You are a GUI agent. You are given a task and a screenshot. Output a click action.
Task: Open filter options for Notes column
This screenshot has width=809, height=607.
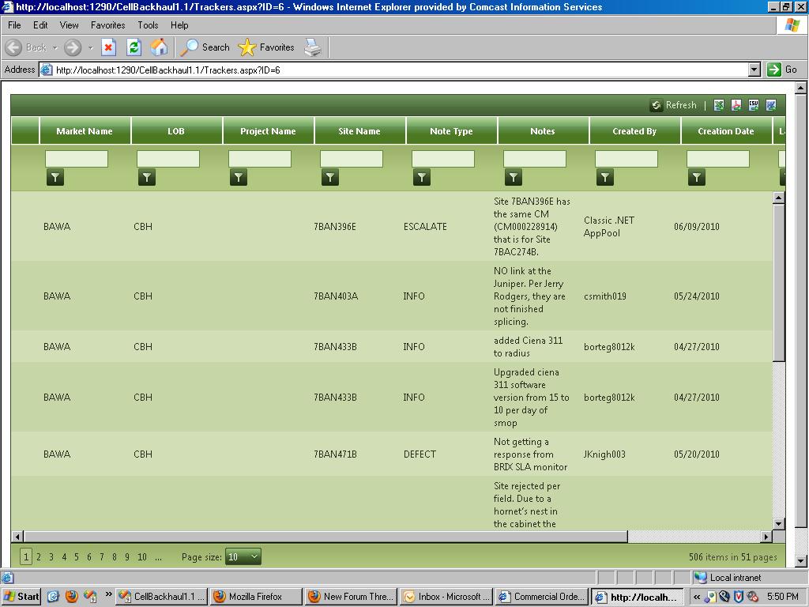[x=514, y=178]
